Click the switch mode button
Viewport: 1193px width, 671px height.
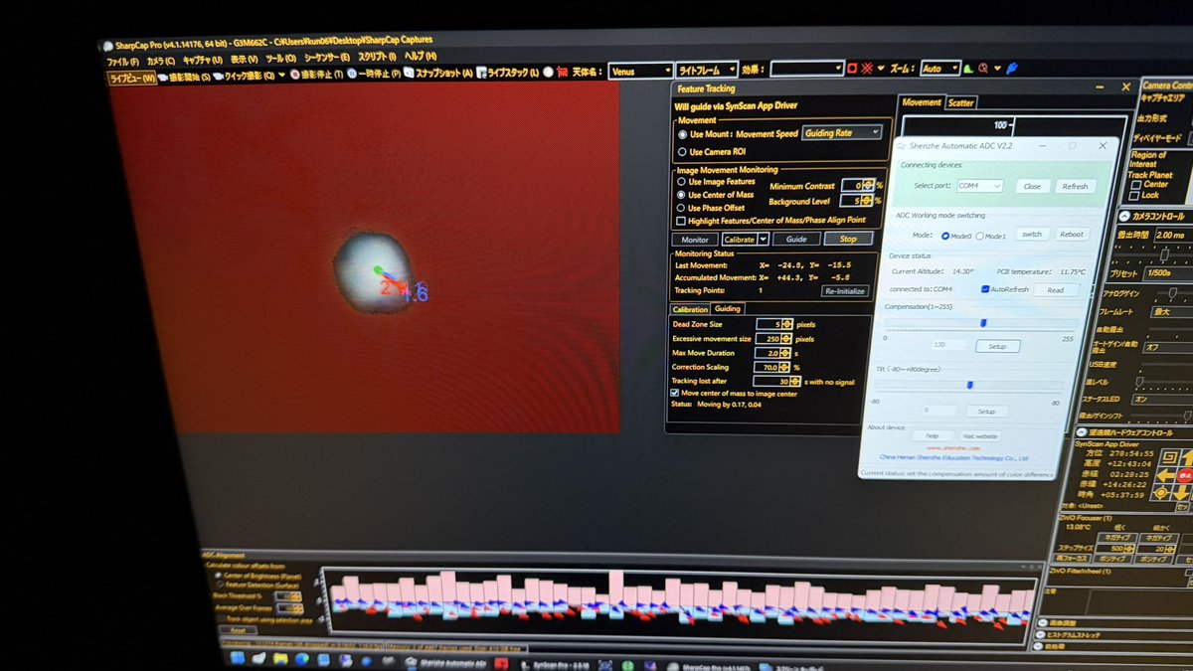click(1031, 235)
